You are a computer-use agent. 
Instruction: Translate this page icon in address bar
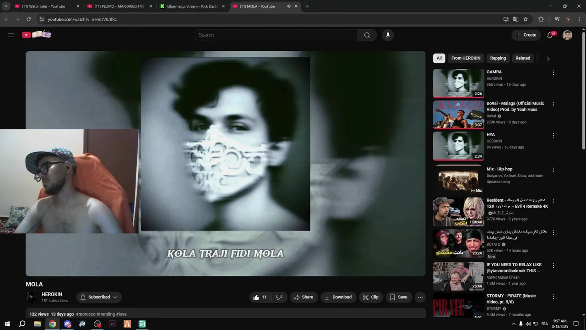tap(515, 19)
